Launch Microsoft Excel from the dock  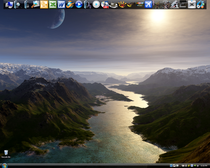53,4
